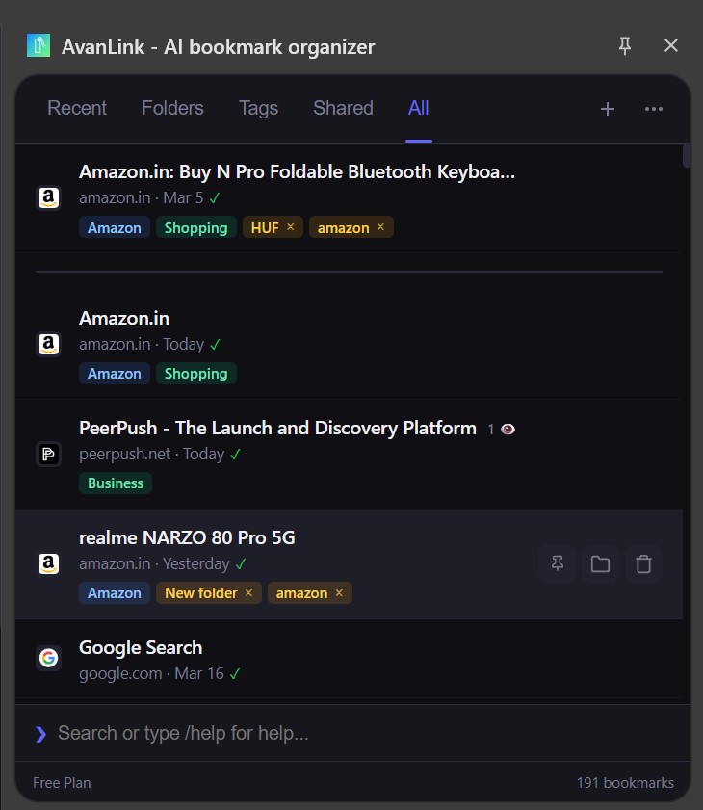Screen dimensions: 703x810
Task: Close the AvanLink popup
Action: (x=671, y=45)
